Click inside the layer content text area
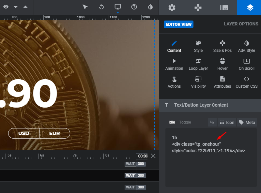 [211, 157]
